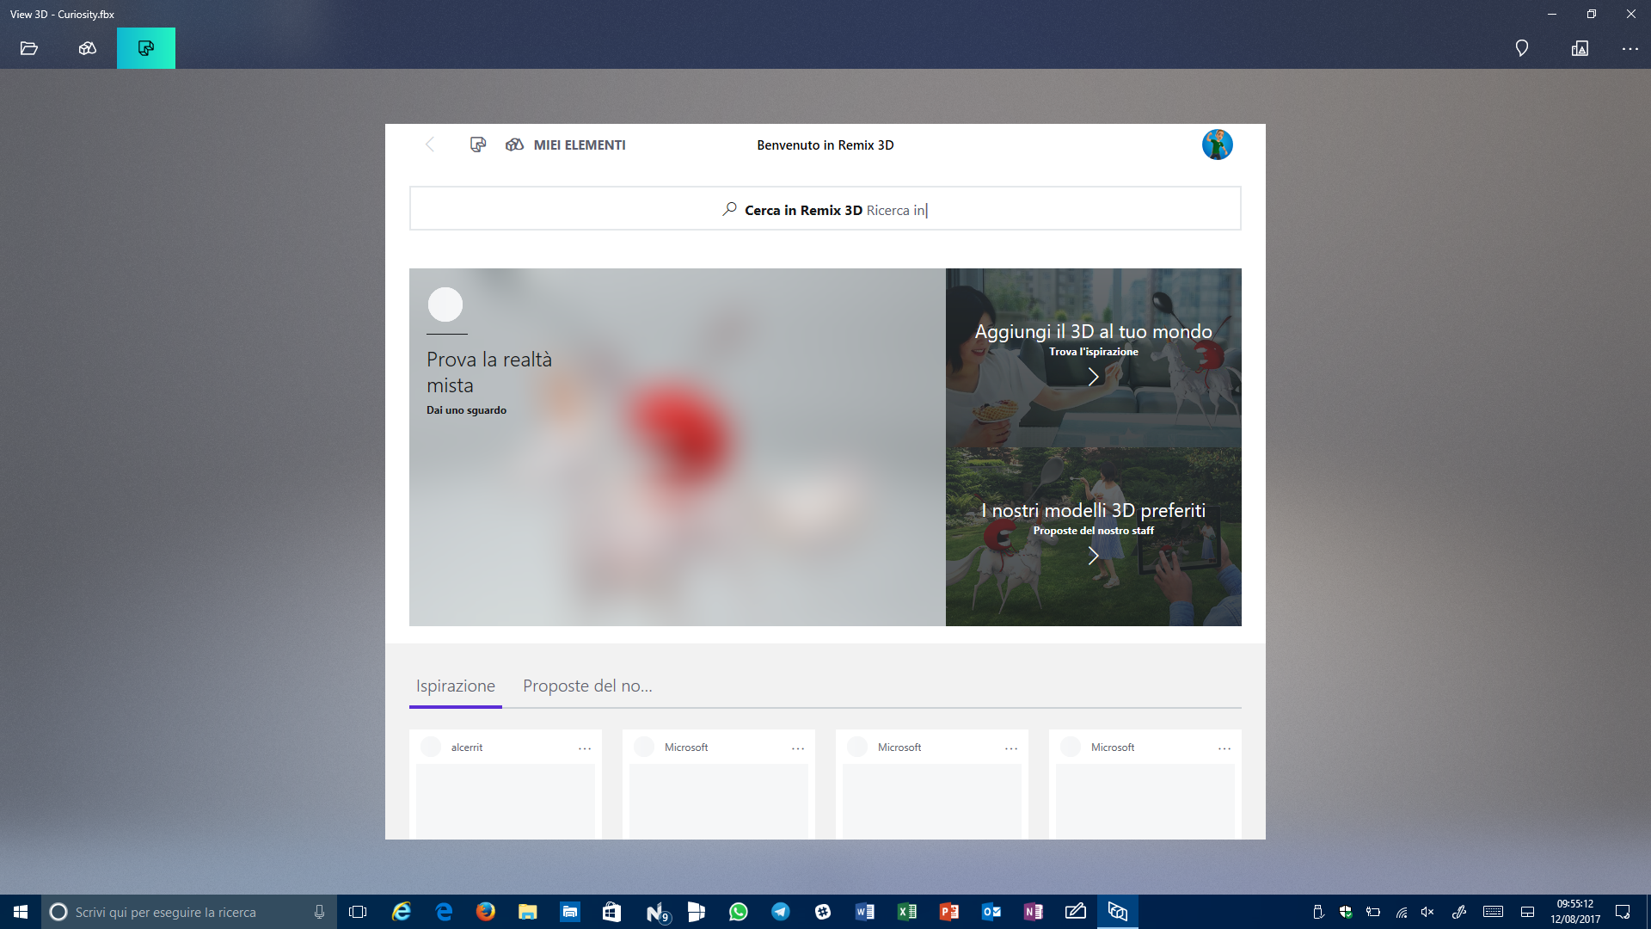Open PowerPoint from the taskbar
1651x929 pixels.
(949, 912)
